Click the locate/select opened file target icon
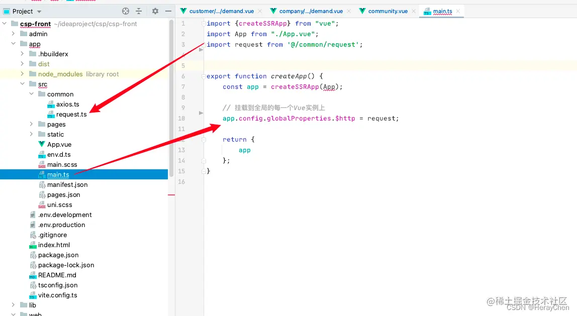 click(x=126, y=11)
